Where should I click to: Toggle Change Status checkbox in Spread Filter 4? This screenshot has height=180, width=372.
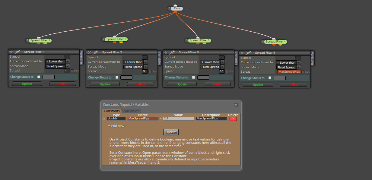(x=270, y=78)
